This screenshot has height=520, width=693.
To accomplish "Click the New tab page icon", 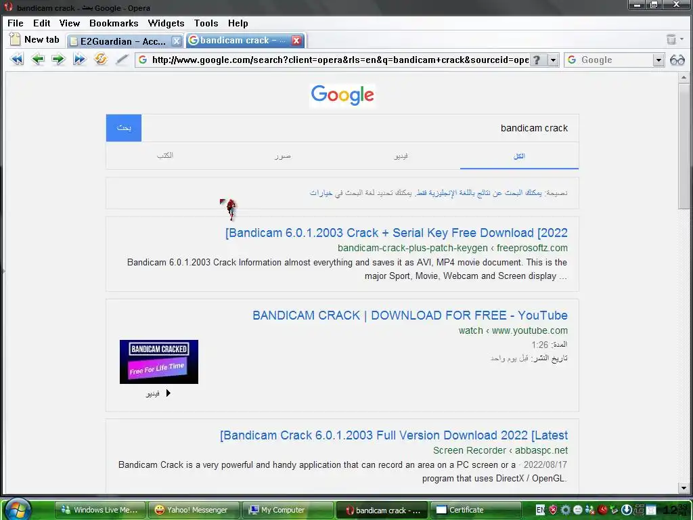I will click(x=15, y=39).
